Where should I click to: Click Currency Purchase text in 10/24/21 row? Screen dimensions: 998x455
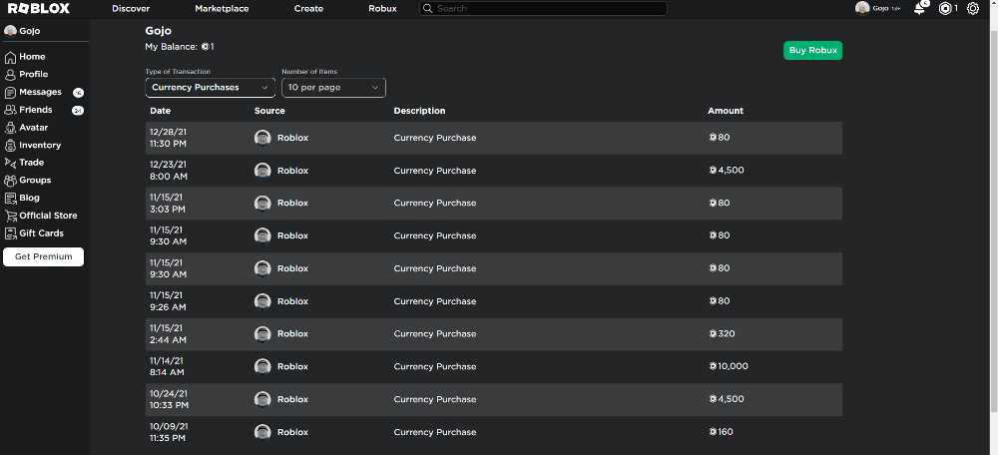tap(435, 400)
